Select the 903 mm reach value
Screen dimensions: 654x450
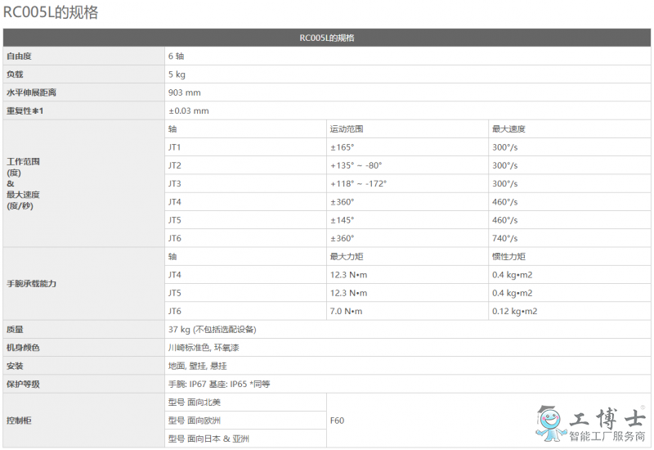tap(184, 92)
